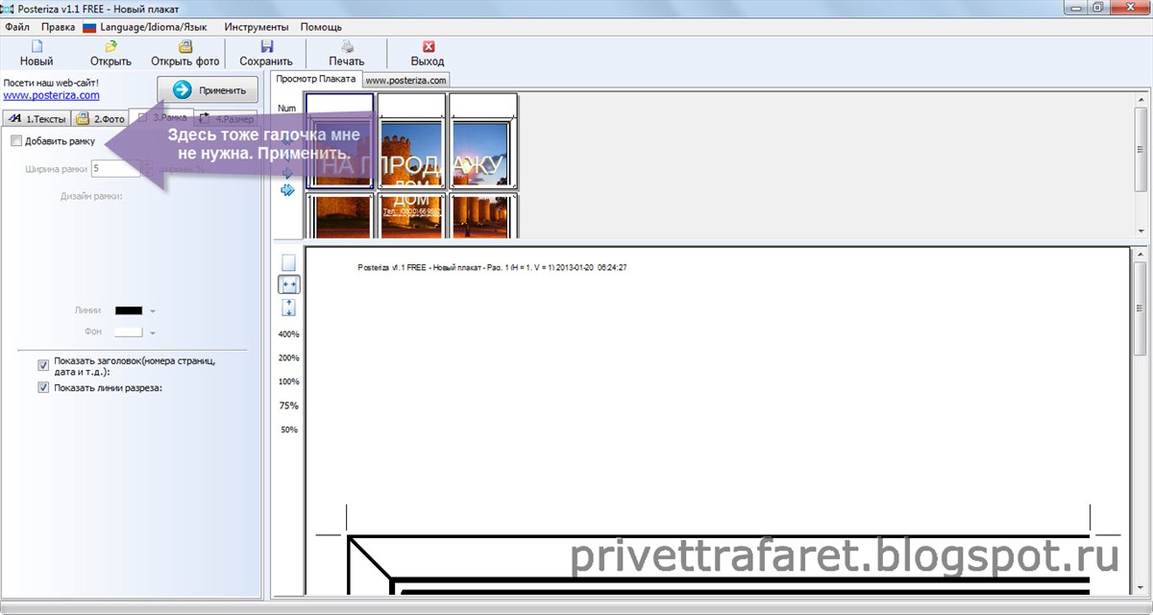Enable the Добавить рамку checkbox
The width and height of the screenshot is (1153, 615).
coord(16,142)
